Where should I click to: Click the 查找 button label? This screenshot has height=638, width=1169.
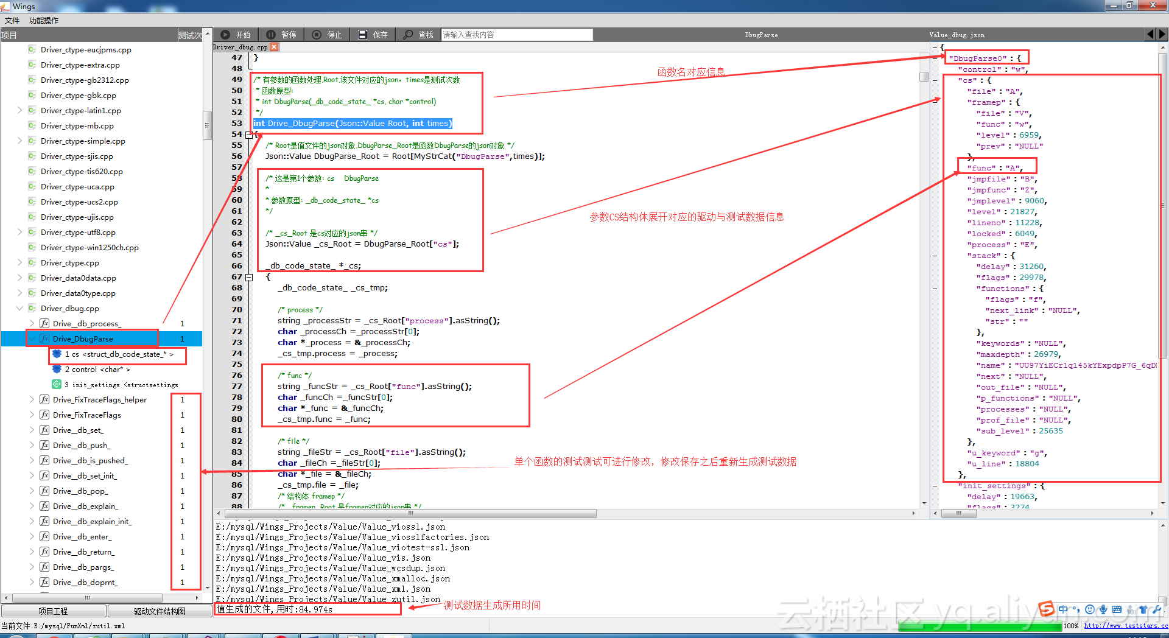pos(426,35)
